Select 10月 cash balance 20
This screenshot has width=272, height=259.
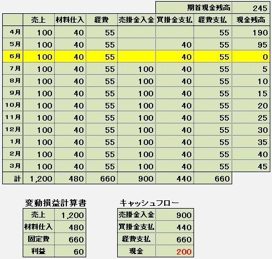[251, 105]
